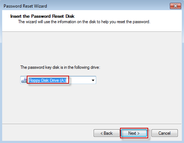Return to the previous step with Back

tap(107, 133)
